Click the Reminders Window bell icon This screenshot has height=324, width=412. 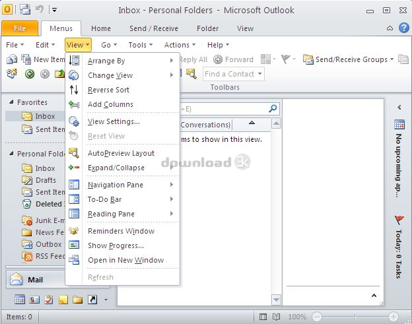tap(74, 231)
